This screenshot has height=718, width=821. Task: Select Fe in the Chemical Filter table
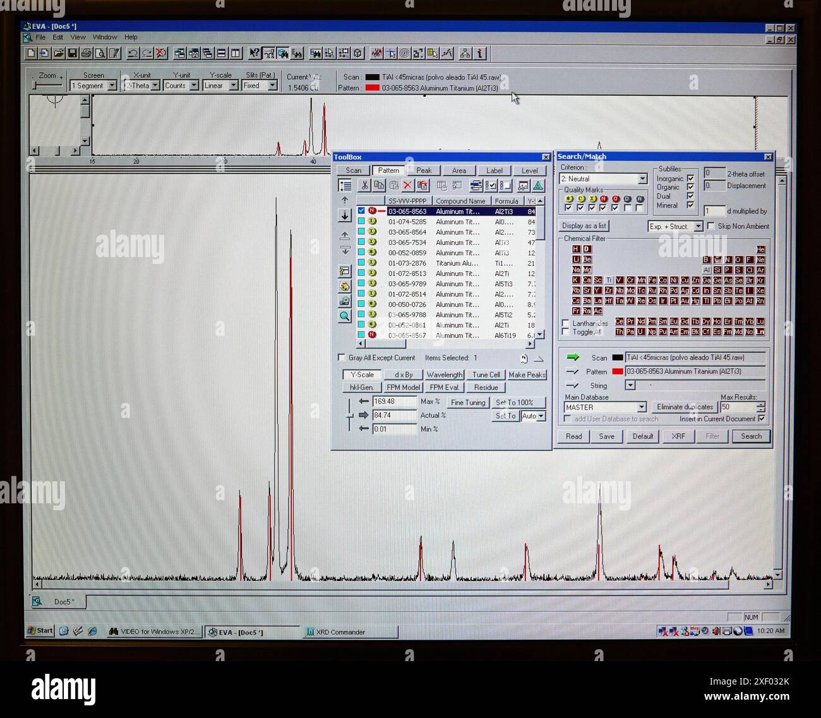(x=652, y=280)
